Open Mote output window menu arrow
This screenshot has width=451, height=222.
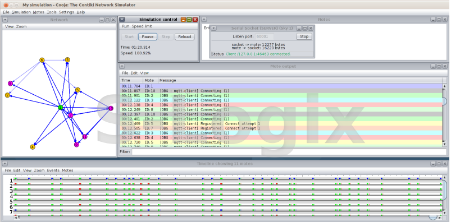click(x=122, y=66)
